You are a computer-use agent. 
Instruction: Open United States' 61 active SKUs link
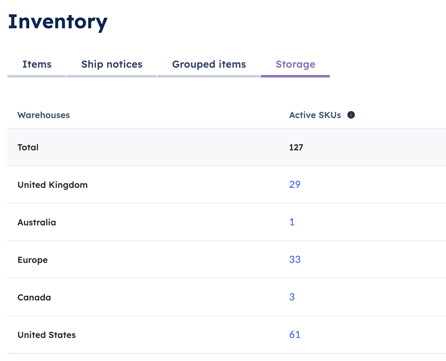(295, 335)
